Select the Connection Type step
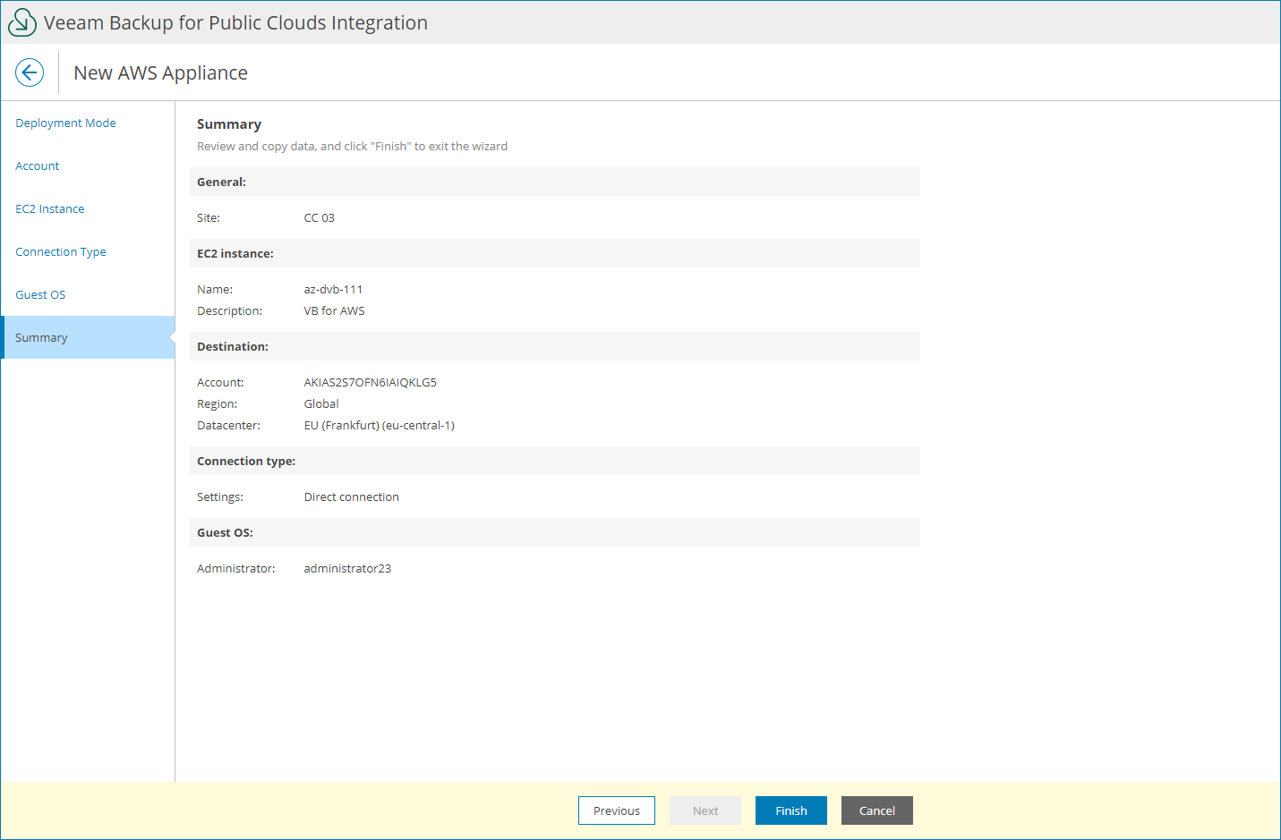 coord(61,252)
